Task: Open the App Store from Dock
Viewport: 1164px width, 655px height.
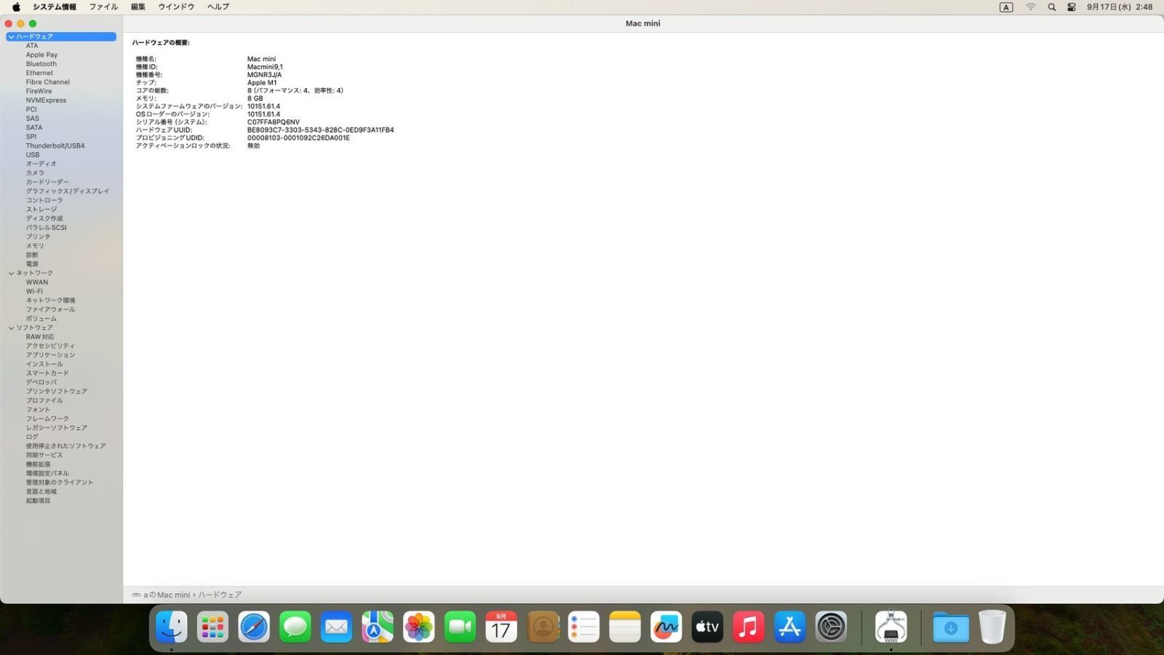Action: pos(789,627)
